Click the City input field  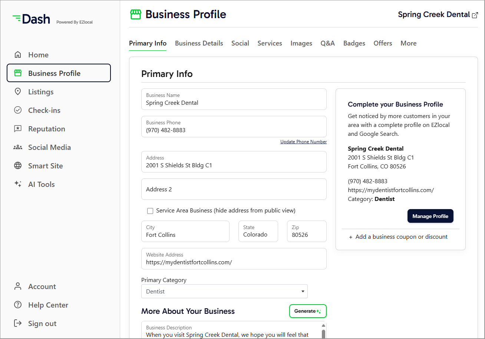(x=185, y=231)
